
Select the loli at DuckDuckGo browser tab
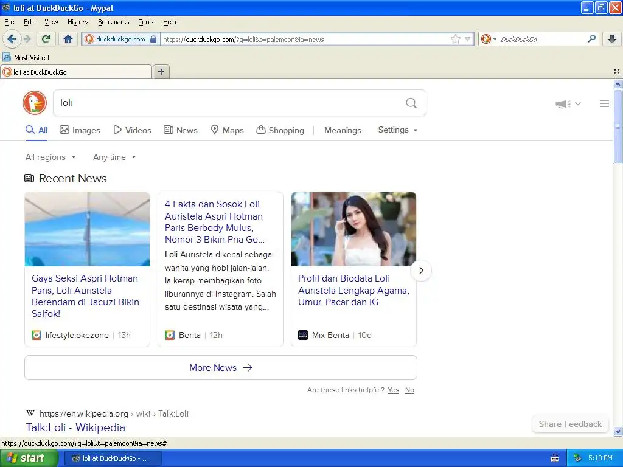tap(76, 72)
